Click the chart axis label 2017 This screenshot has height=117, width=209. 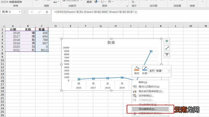93,88
